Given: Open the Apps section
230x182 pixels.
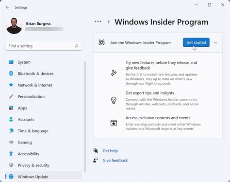Looking at the screenshot, I should tap(44, 108).
